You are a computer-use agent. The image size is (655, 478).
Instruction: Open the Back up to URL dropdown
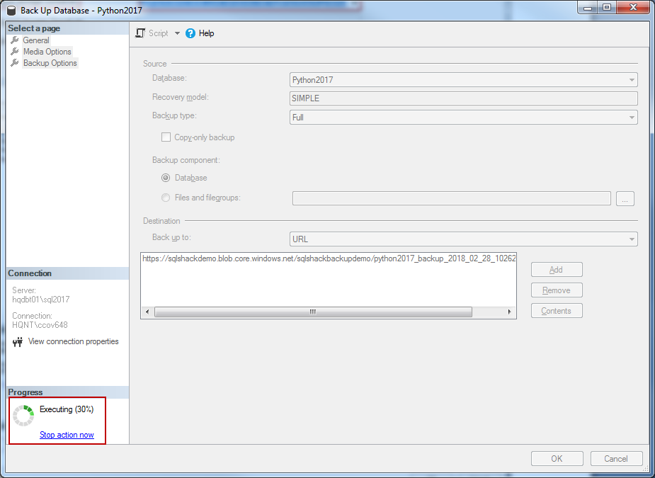(x=464, y=239)
